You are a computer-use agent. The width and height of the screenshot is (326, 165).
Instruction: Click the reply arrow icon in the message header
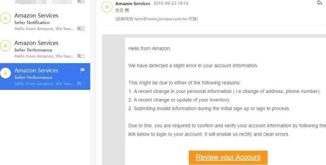(319, 2)
